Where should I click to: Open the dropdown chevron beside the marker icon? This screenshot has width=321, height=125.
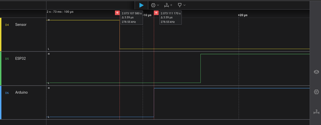[185, 5]
